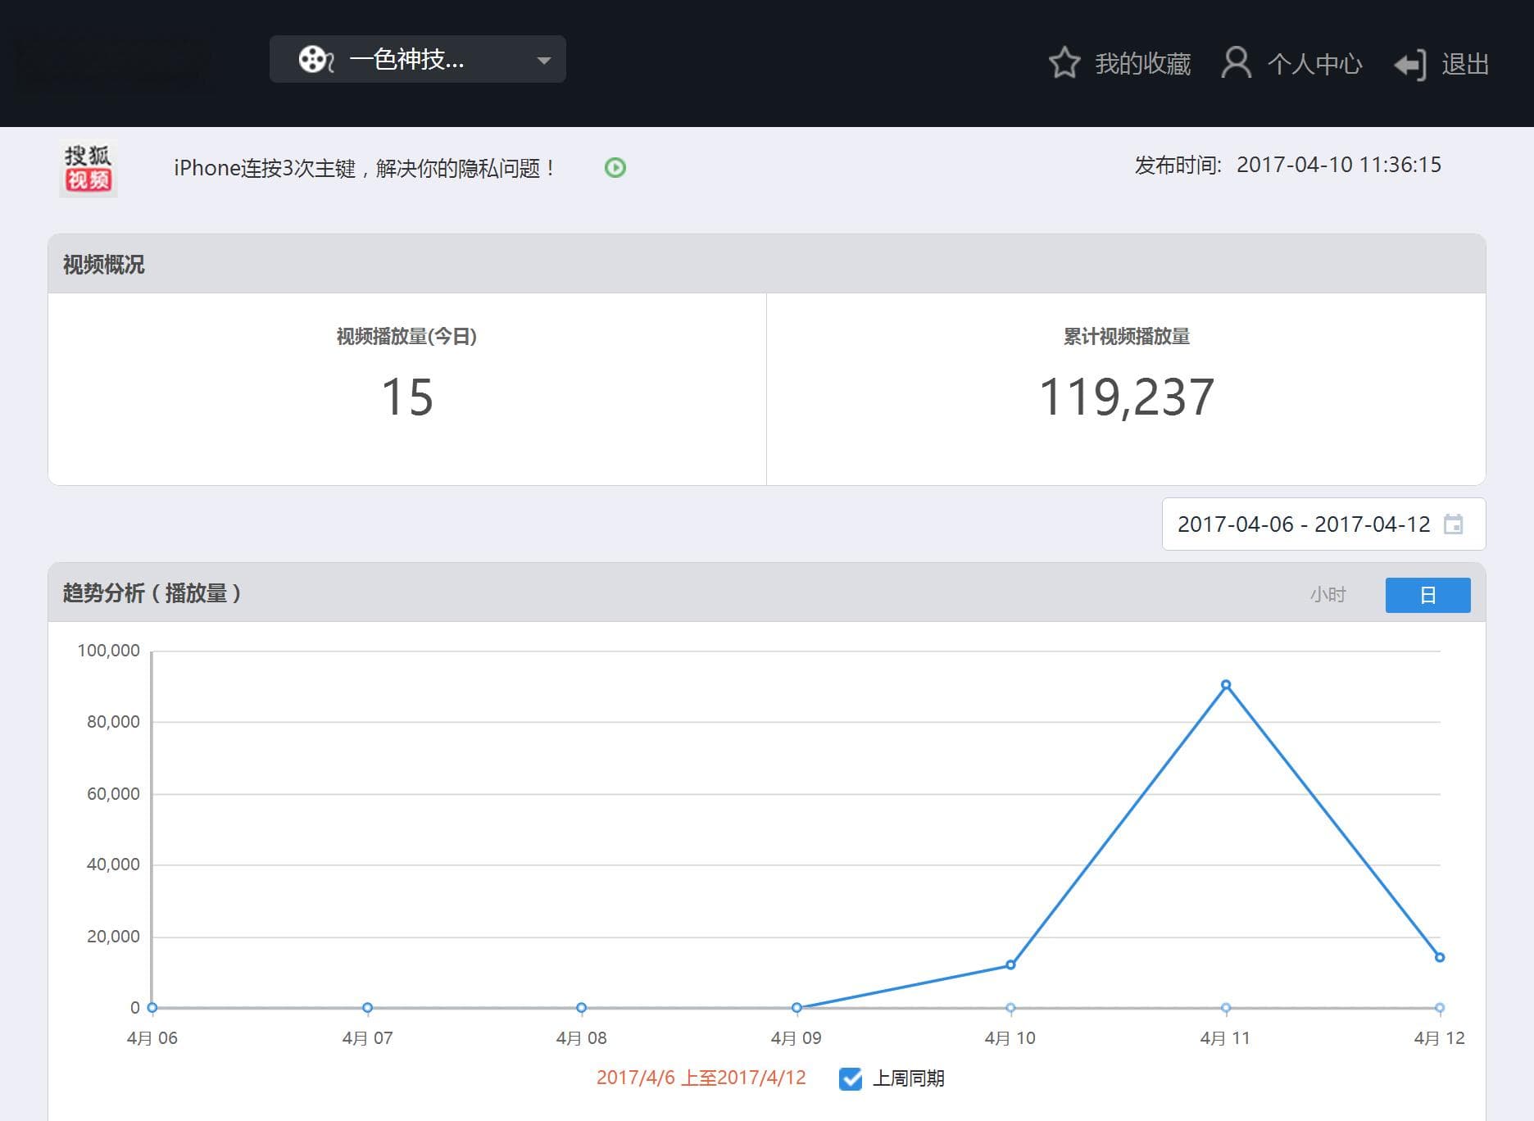Click the 4月 07 data point

(367, 1008)
